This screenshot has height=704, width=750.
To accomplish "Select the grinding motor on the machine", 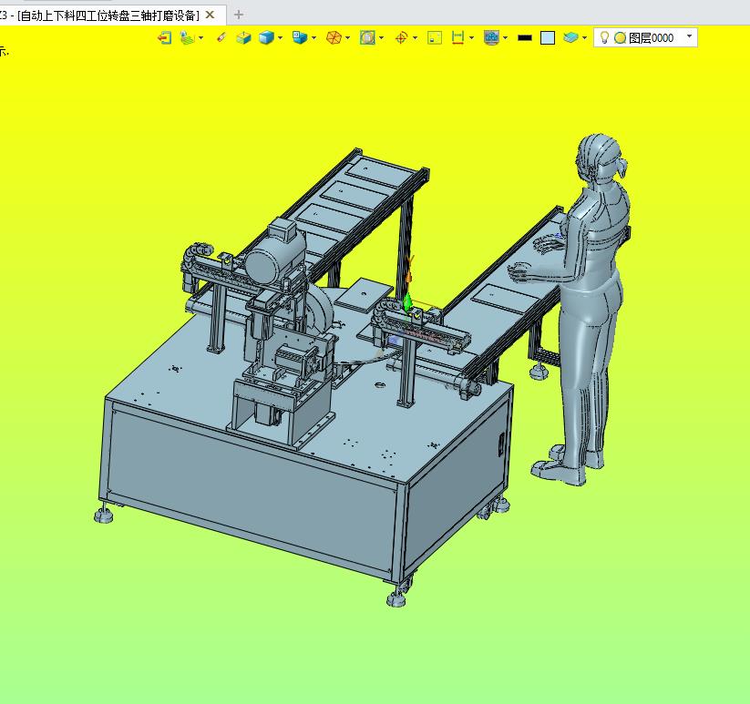I will pyautogui.click(x=277, y=253).
